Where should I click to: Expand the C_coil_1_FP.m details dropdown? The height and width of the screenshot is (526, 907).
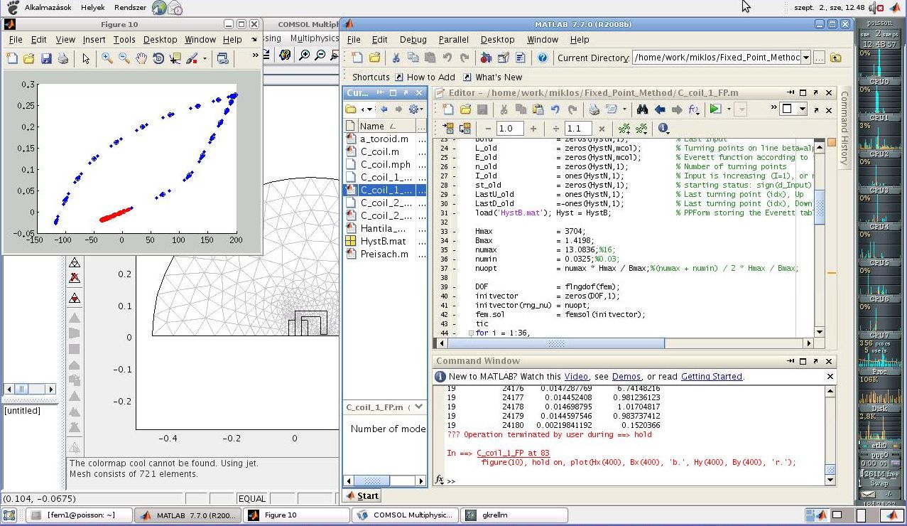point(418,407)
